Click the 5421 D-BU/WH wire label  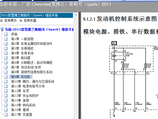[x=128, y=104]
